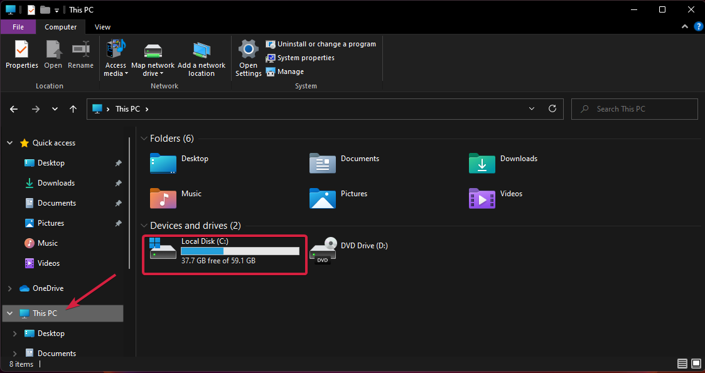This screenshot has height=373, width=705.
Task: Click title bar New folder icon
Action: 45,9
